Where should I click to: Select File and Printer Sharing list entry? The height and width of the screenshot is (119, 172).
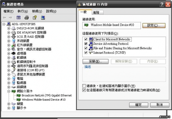click(123, 48)
